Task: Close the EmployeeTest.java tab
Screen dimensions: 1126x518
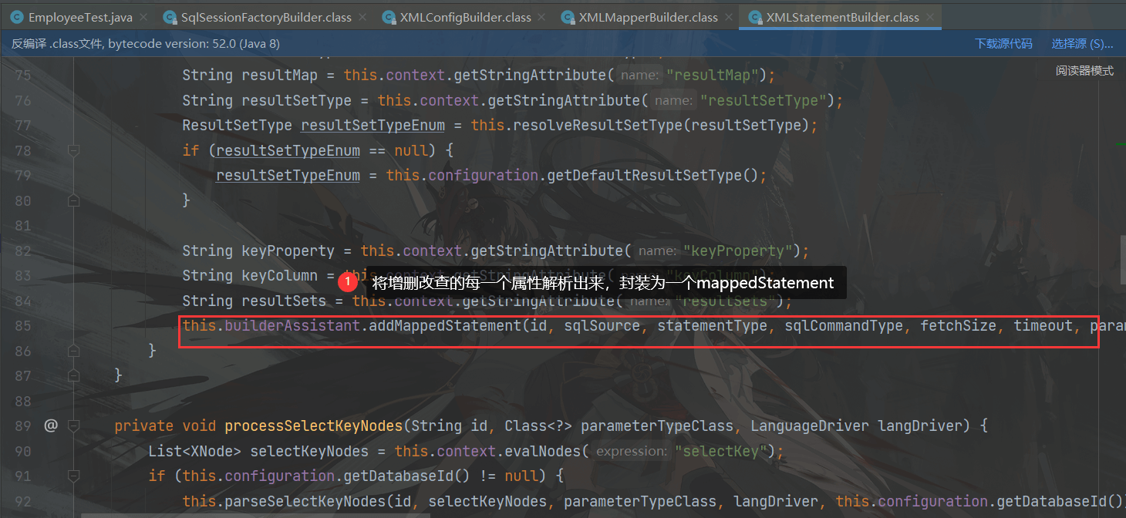Action: click(x=145, y=17)
